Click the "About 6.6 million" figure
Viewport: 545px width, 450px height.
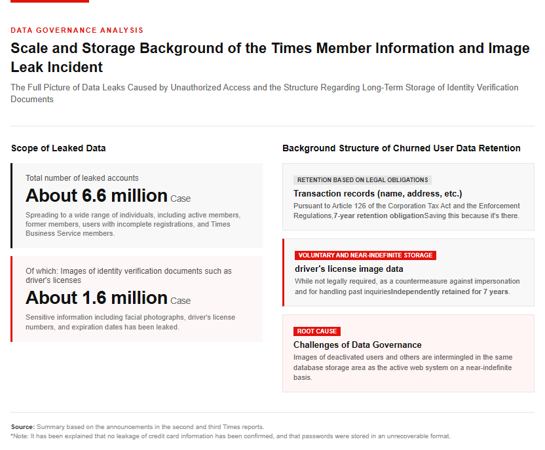(97, 195)
